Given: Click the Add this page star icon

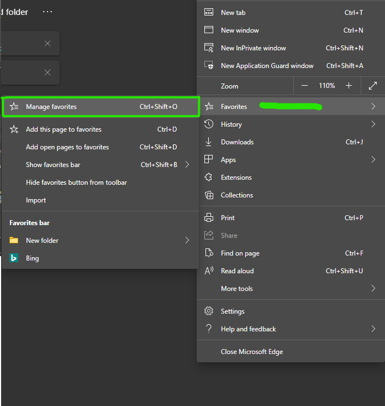Looking at the screenshot, I should point(14,129).
